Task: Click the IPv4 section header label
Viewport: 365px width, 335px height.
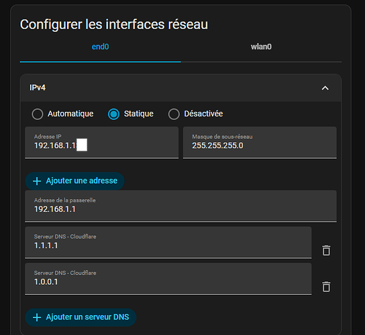Action: tap(38, 88)
